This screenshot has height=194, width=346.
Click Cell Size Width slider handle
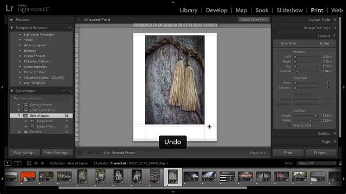click(x=310, y=121)
